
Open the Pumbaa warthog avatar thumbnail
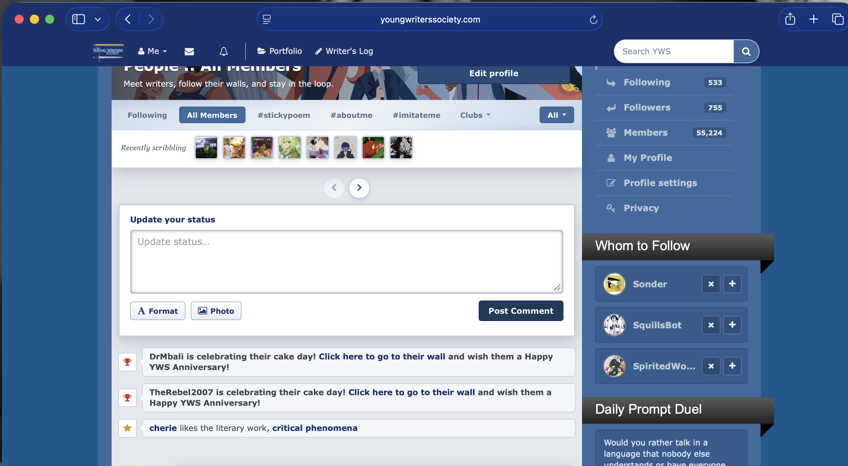pos(373,148)
